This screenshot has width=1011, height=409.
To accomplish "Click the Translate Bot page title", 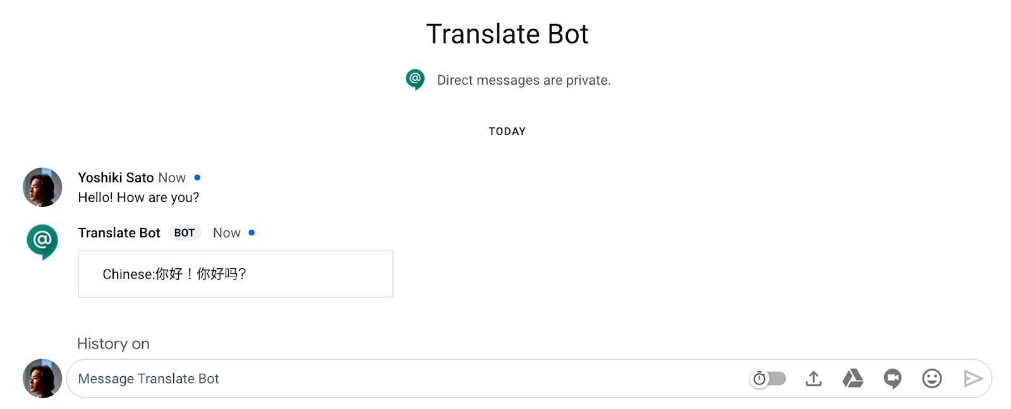I will click(x=507, y=34).
